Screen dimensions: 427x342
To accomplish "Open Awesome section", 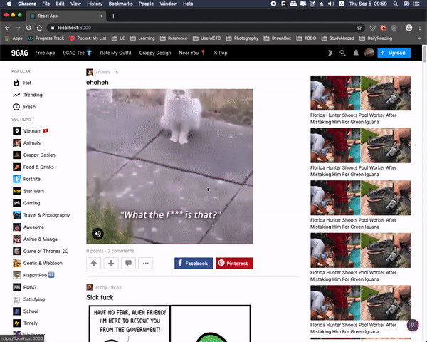I will point(28,227).
